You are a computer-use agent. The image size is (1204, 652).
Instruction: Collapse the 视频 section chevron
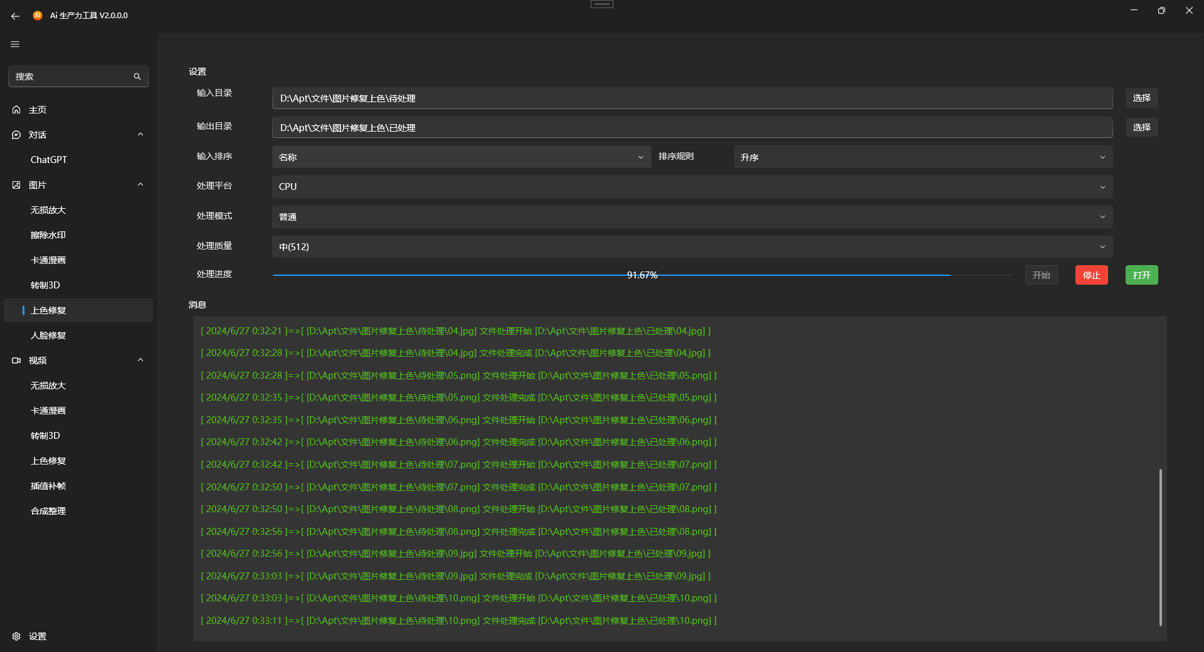click(140, 360)
